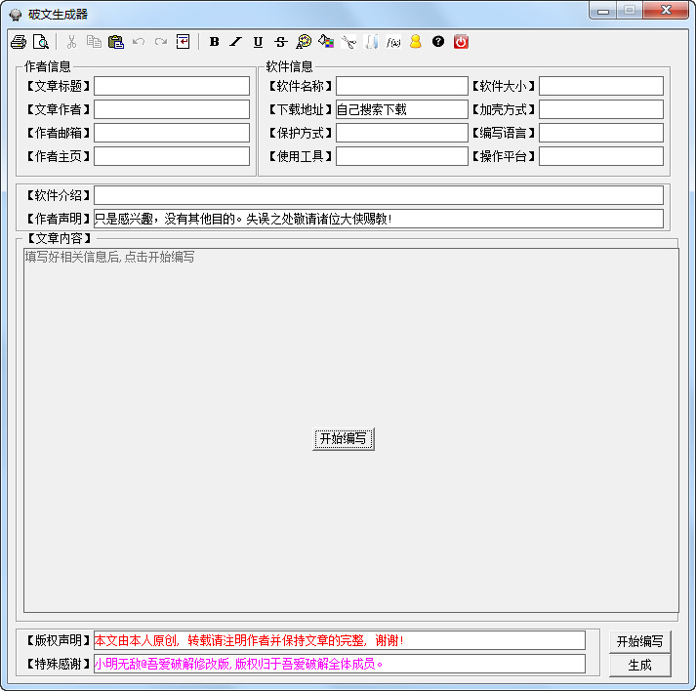Click the red-arrow insert page icon

click(183, 42)
